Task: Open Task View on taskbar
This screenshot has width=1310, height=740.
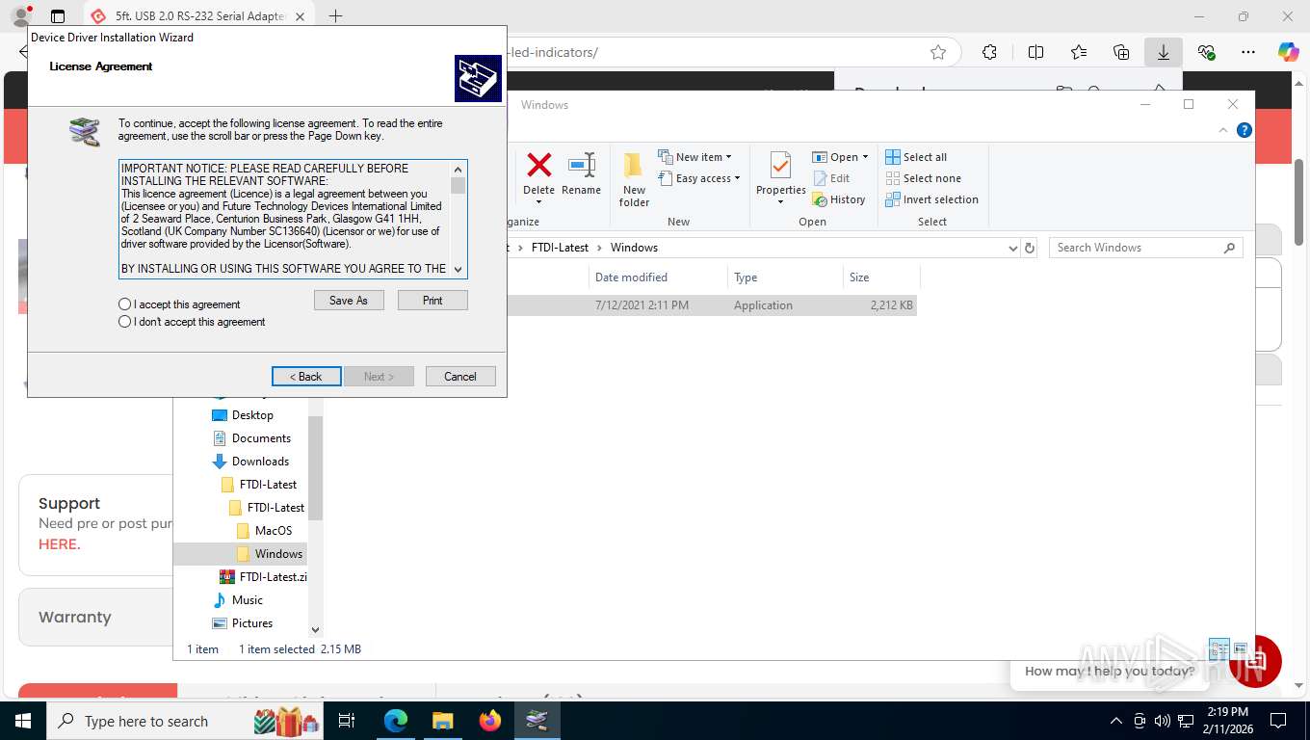Action: (348, 721)
